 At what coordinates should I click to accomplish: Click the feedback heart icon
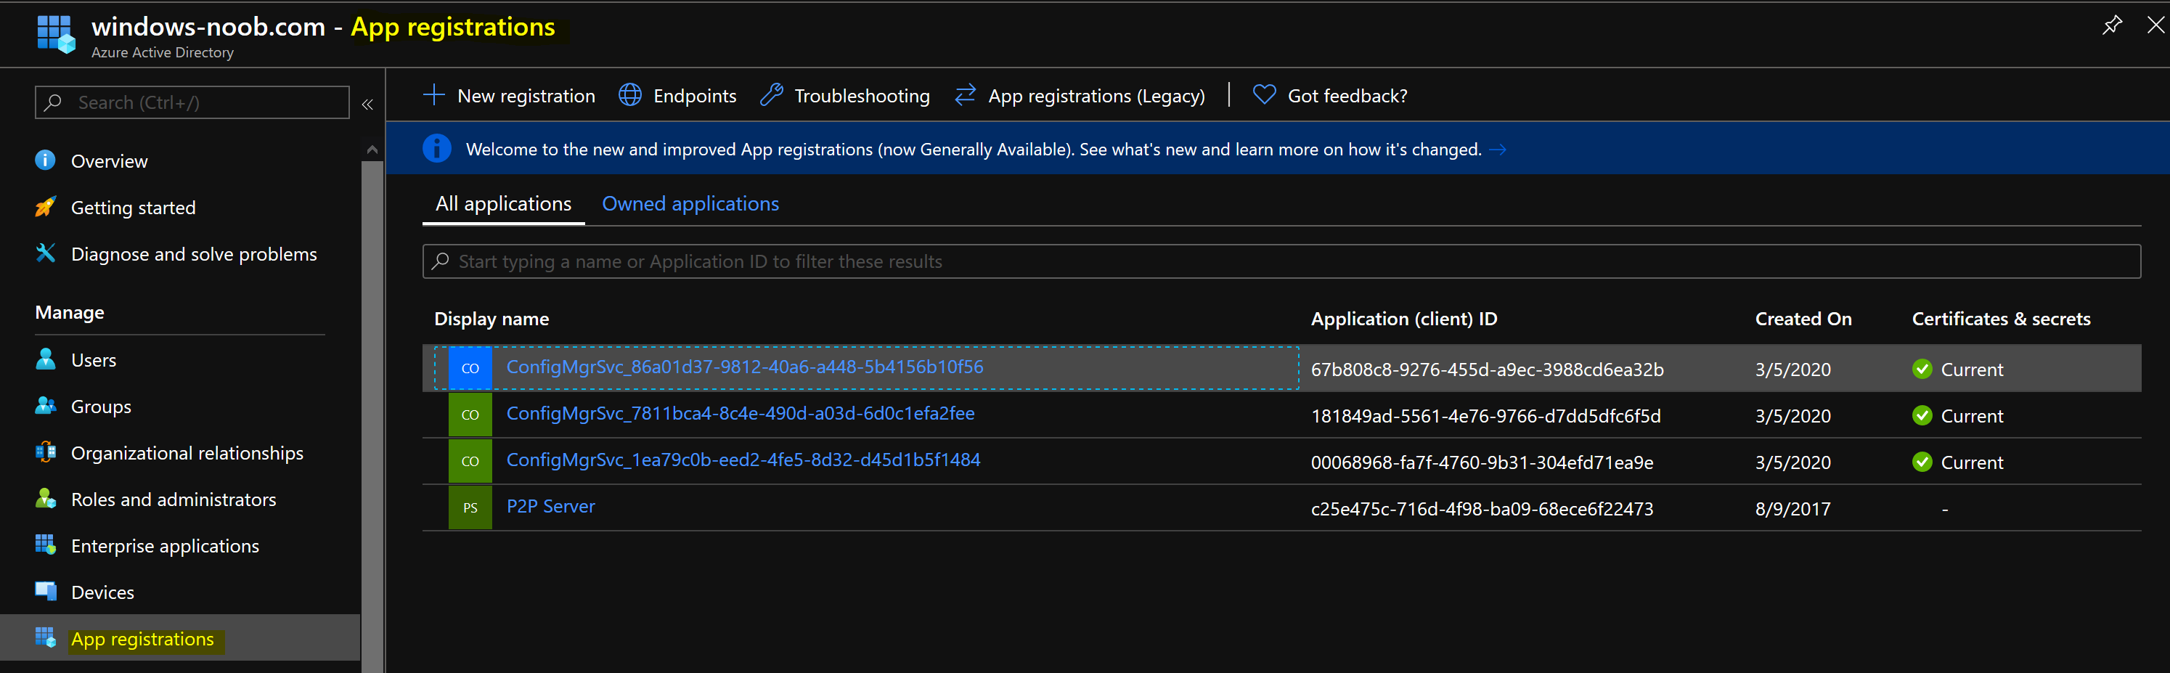click(1263, 94)
